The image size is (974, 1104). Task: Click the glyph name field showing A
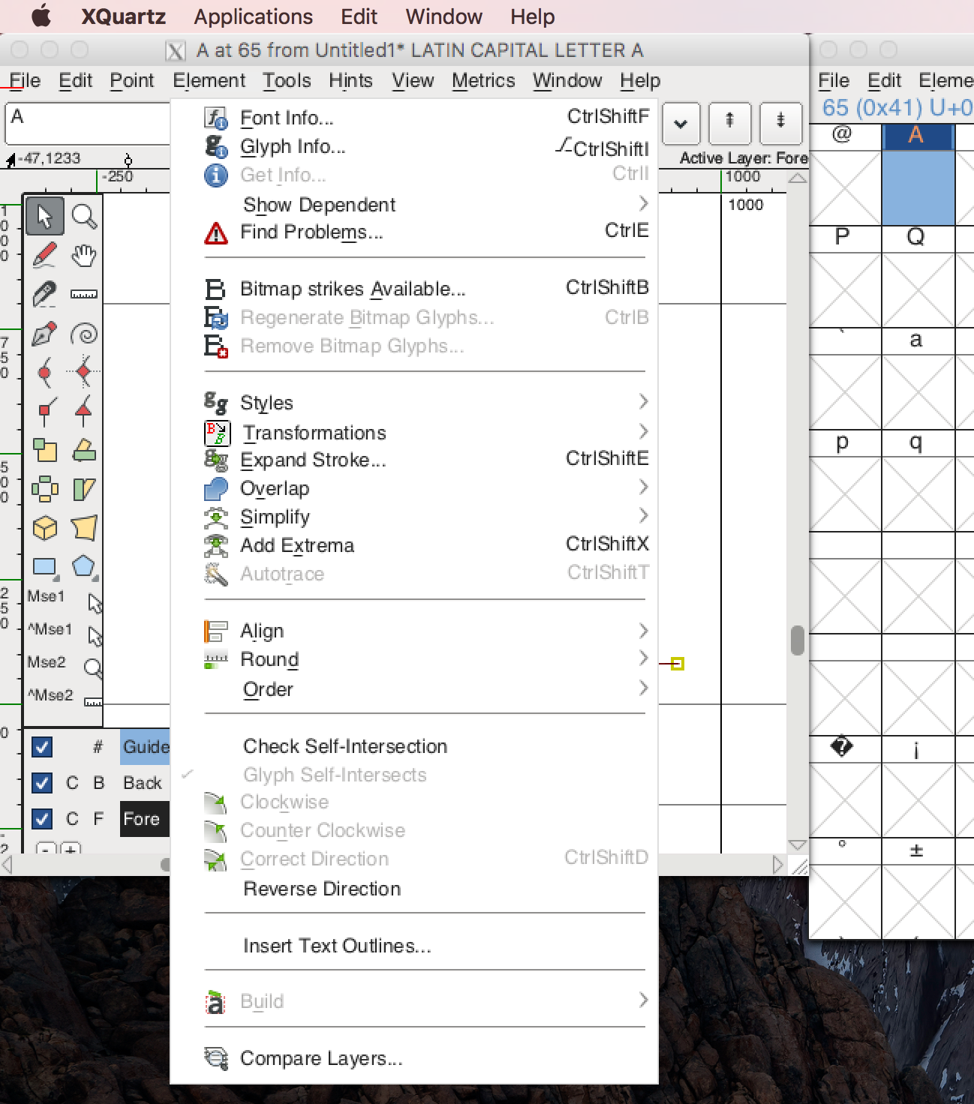[x=86, y=124]
